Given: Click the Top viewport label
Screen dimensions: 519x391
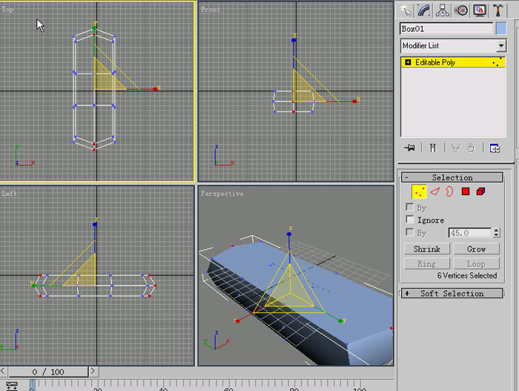Looking at the screenshot, I should [7, 10].
